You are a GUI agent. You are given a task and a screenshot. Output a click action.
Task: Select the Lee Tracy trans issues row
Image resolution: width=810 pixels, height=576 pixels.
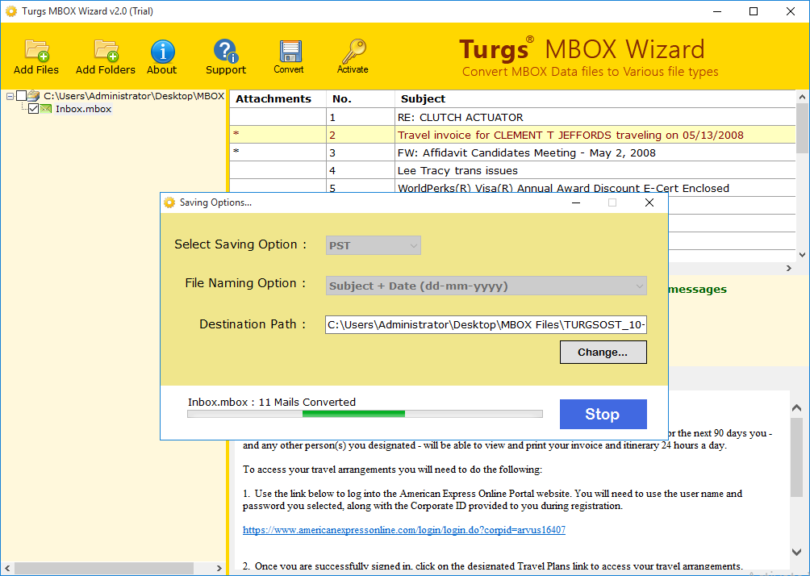(512, 170)
